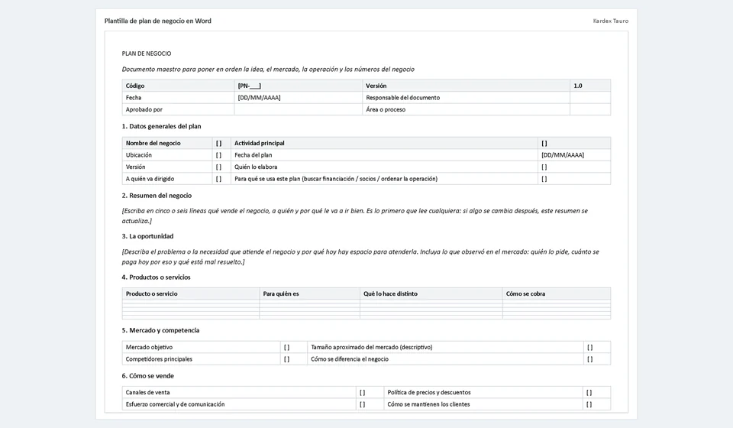Click the 'Nombre del negocio' cell
Viewport: 733px width, 428px height.
coord(167,143)
